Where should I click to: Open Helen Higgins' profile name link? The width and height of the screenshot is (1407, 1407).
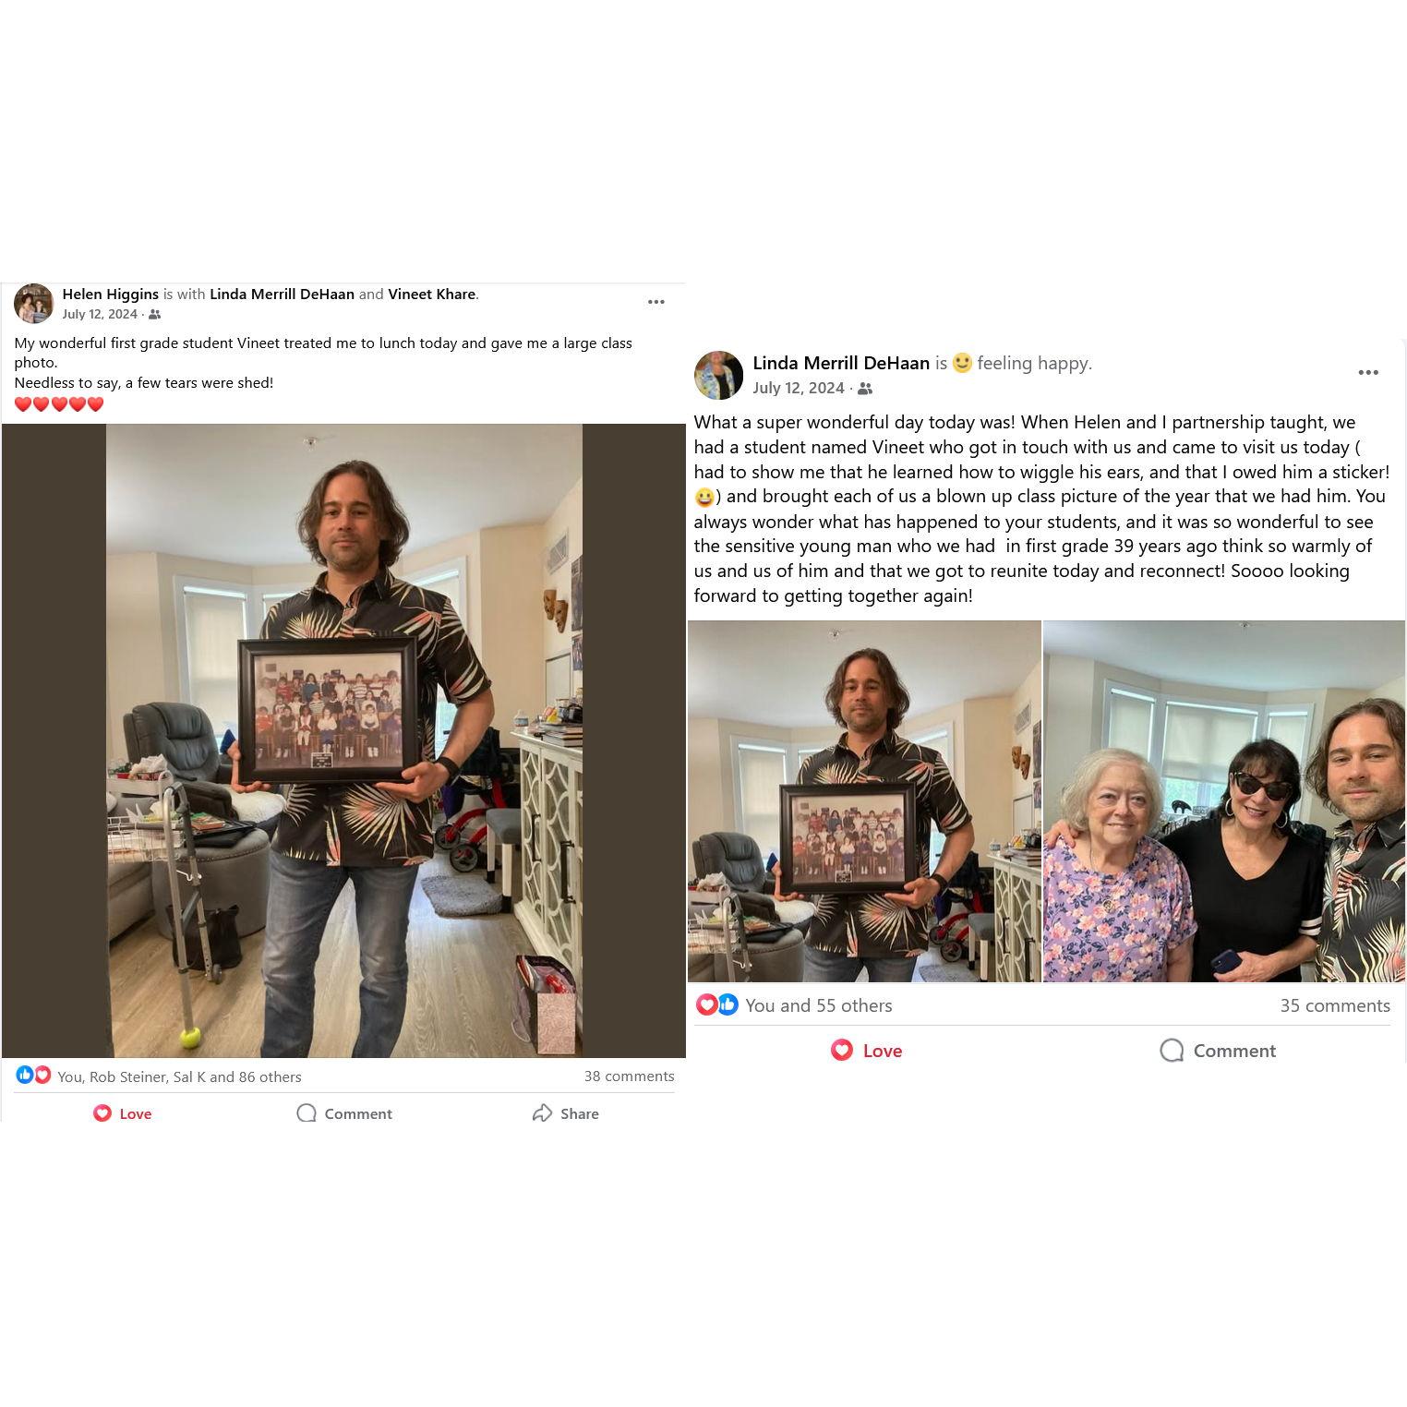(x=110, y=295)
